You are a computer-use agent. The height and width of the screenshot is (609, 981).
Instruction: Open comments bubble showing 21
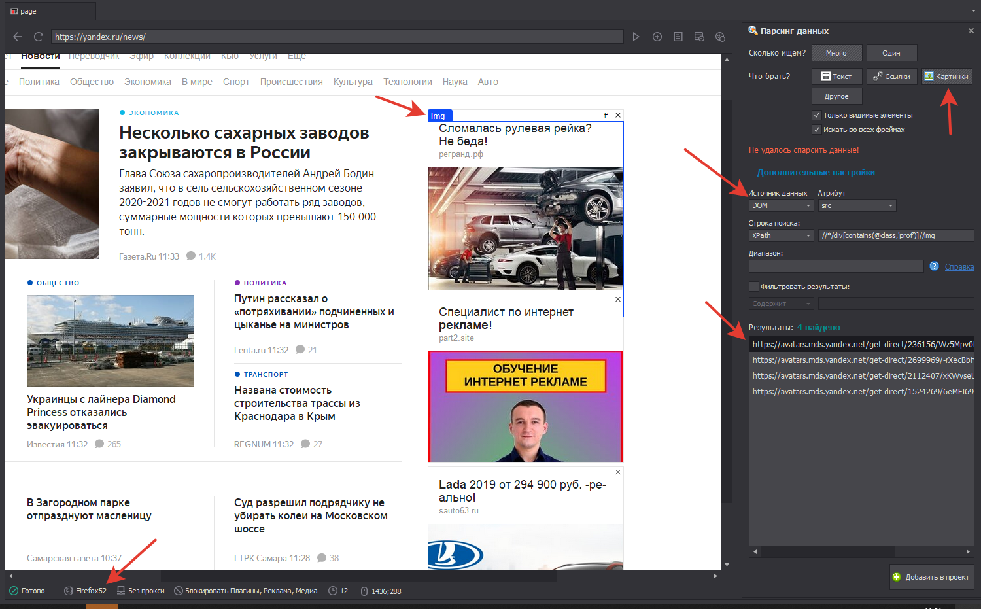[306, 350]
